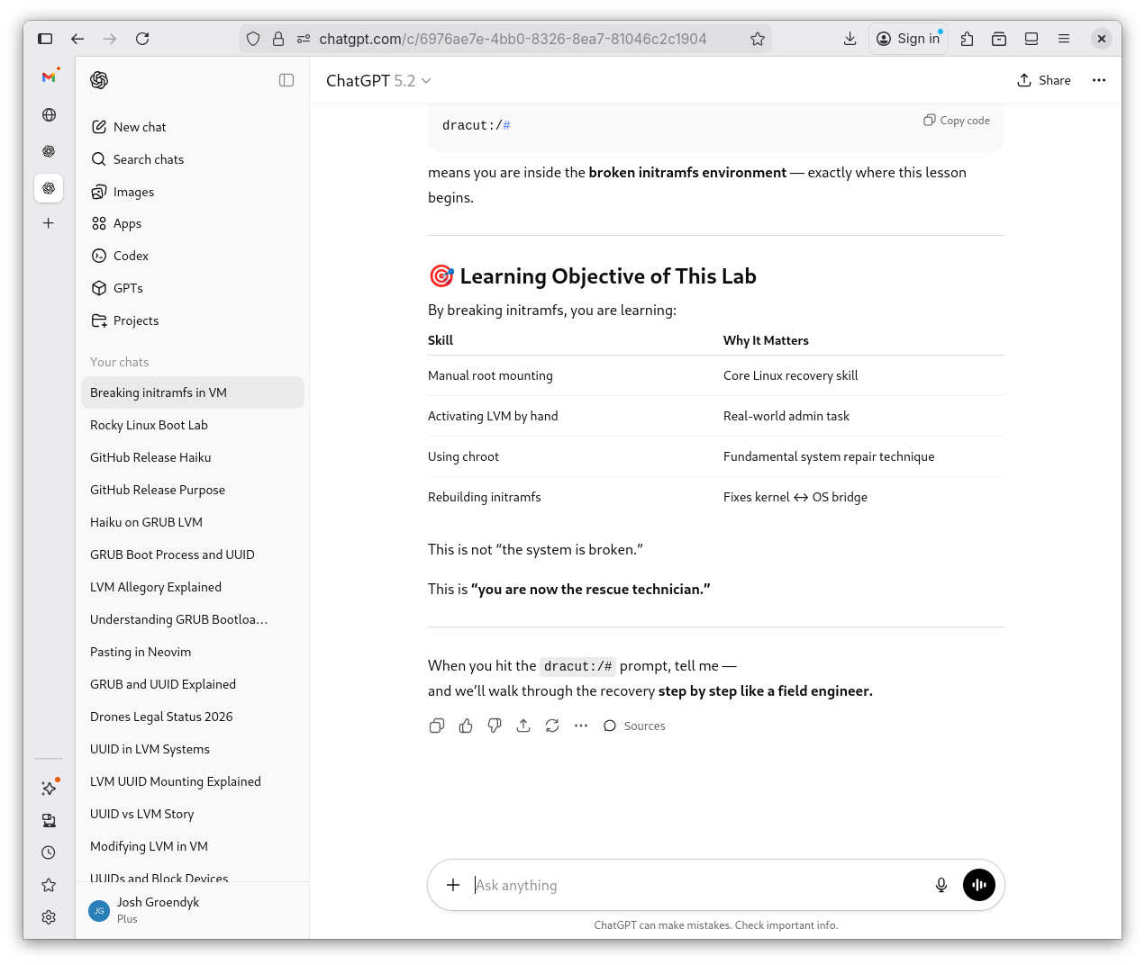Screen dimensions: 1145x965
Task: Toggle the ChatGPT sidebar closed
Action: pos(286,80)
